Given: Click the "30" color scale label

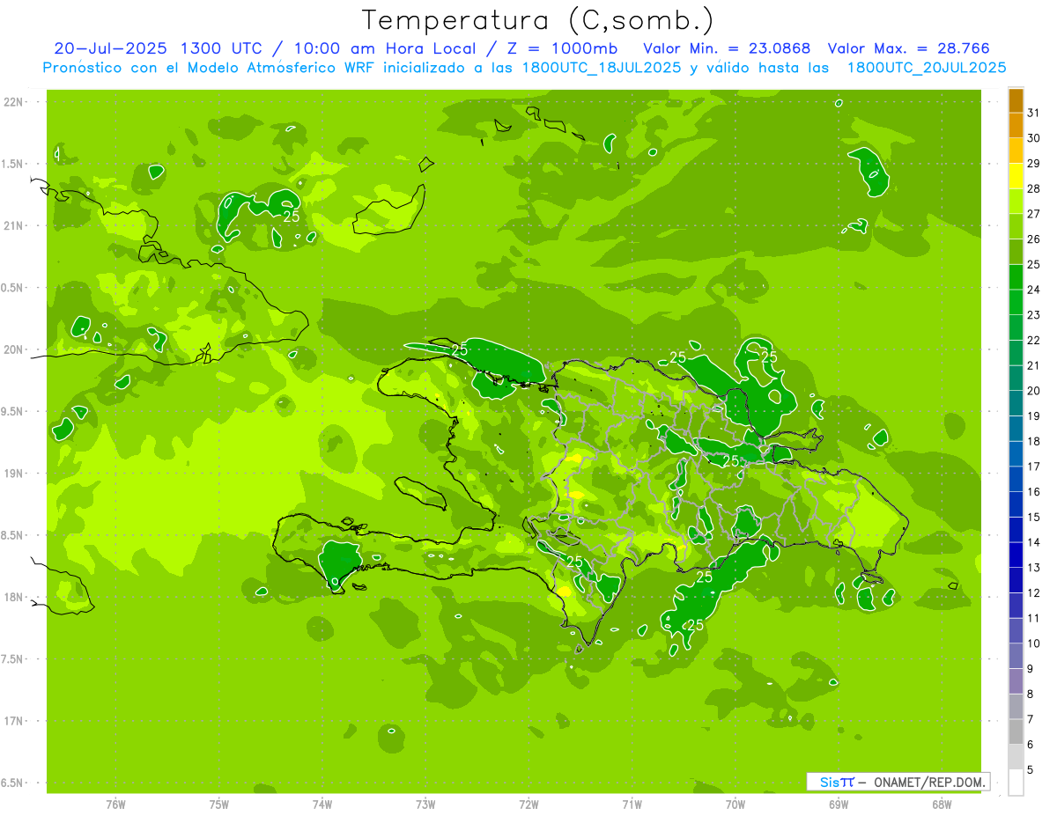Looking at the screenshot, I should (1034, 138).
